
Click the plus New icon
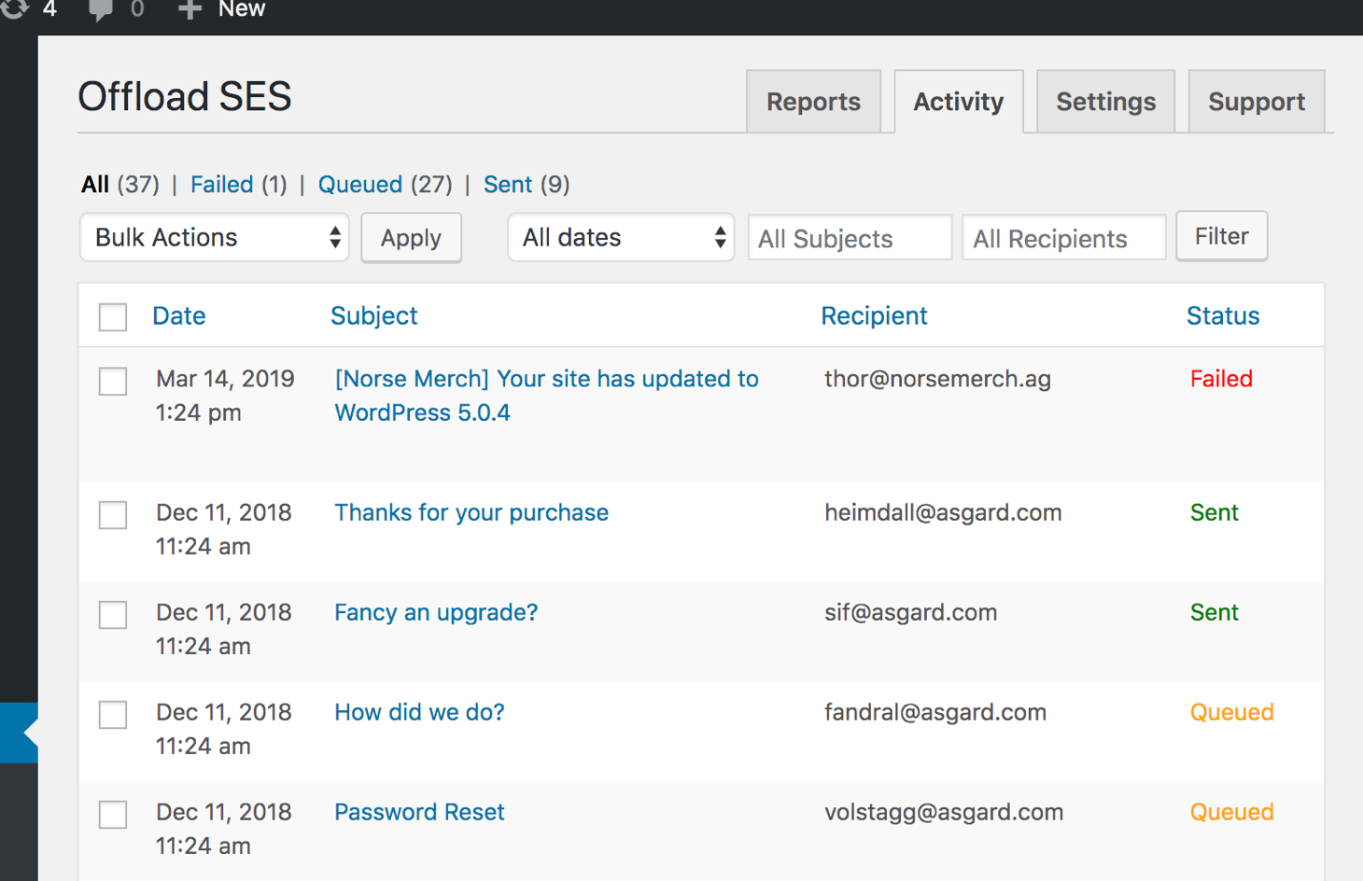pos(190,9)
